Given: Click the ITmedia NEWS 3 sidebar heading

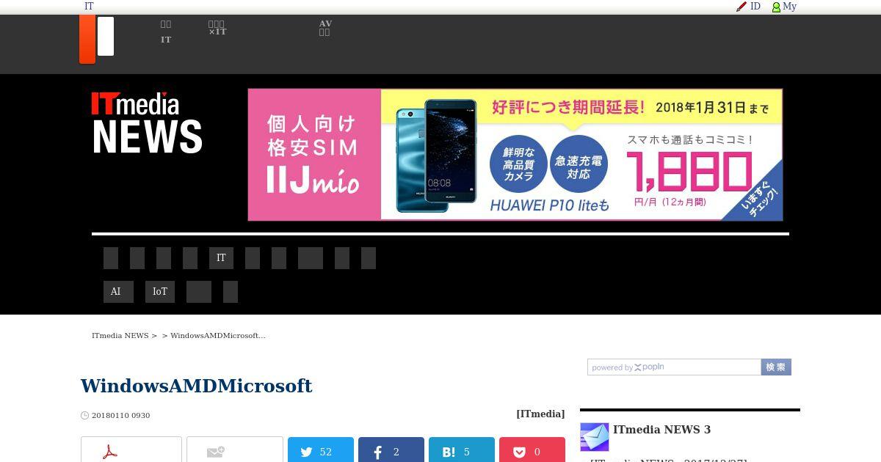Looking at the screenshot, I should [661, 430].
